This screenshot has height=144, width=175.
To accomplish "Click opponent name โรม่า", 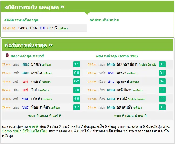I will pyautogui.click(x=35, y=90).
